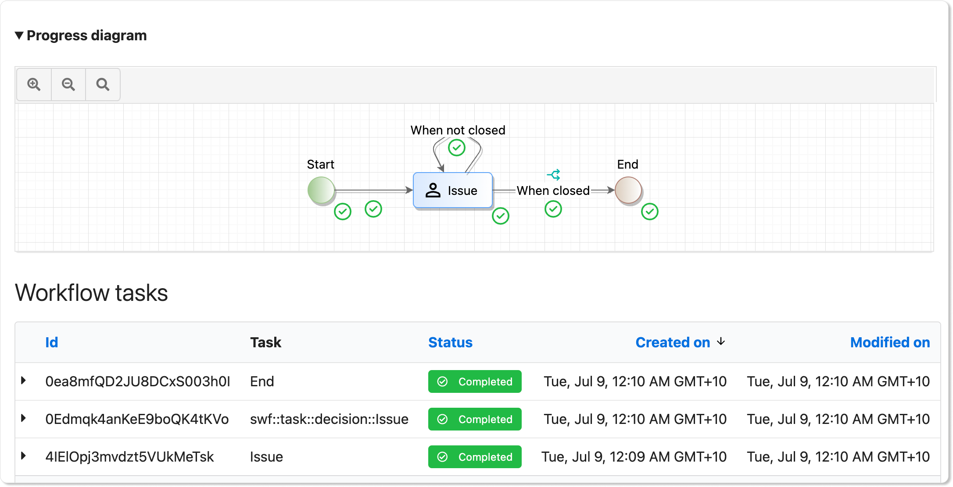Expand the End task row
This screenshot has height=487, width=953.
pos(24,381)
